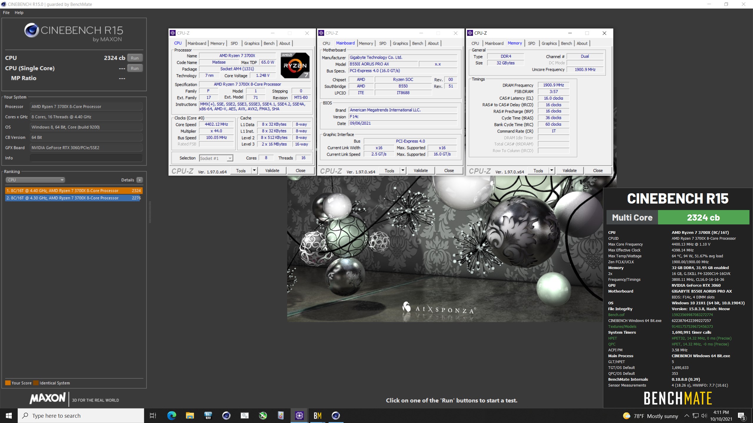Open MSI Afterburner jet taskbar icon
Screen dimensions: 753x423
[263, 415]
